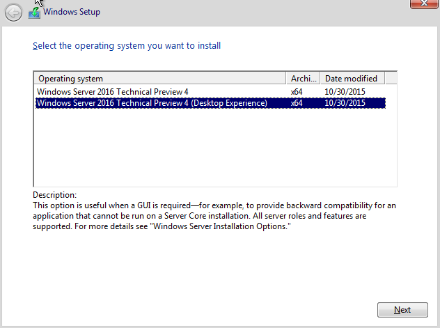
Task: Click the 'Select the operating system' heading
Action: (127, 46)
